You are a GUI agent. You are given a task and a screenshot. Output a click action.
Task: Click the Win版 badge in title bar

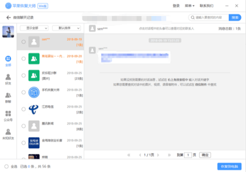point(43,6)
